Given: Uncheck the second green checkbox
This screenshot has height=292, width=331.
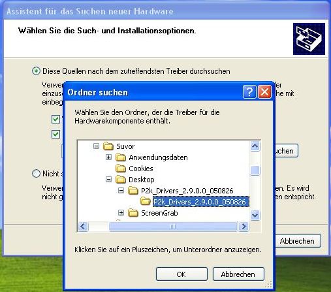Looking at the screenshot, I should tap(55, 134).
